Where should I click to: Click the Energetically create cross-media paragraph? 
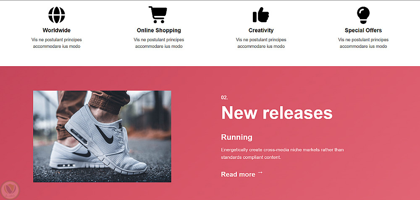282,153
